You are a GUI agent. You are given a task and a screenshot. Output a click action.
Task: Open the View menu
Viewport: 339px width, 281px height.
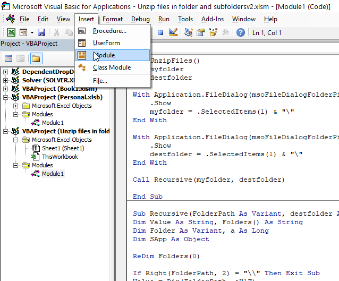[x=63, y=19]
